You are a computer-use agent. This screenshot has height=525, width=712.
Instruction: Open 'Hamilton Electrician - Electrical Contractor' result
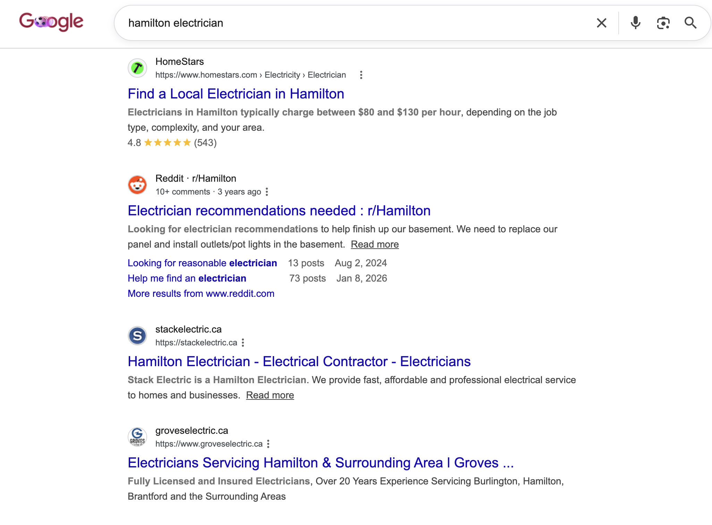pyautogui.click(x=299, y=362)
